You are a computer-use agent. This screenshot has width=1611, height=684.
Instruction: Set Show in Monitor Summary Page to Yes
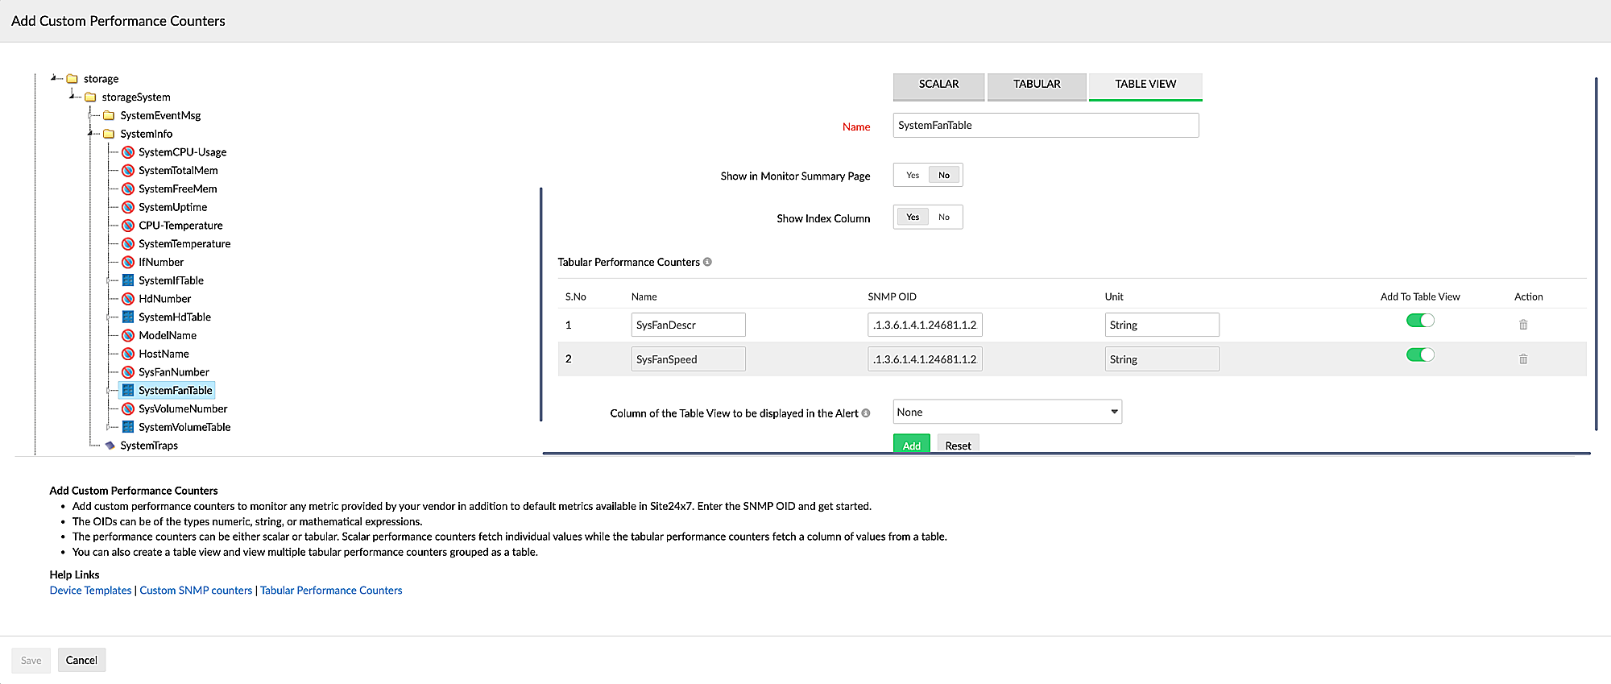tap(913, 175)
